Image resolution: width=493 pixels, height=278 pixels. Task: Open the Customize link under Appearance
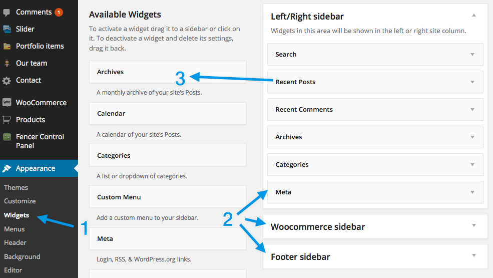click(x=20, y=201)
